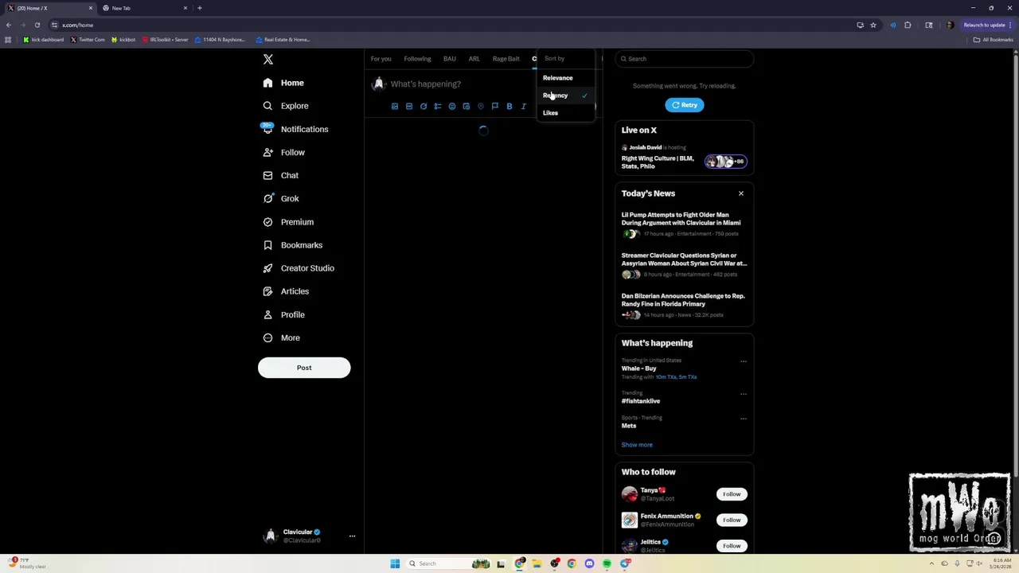
Task: Open Creator Studio in the sidebar
Action: (x=298, y=268)
